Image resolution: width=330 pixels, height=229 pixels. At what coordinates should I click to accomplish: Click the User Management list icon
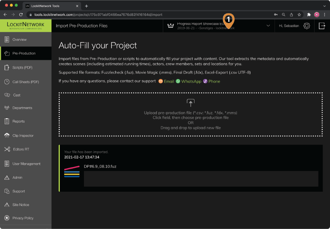tap(7, 164)
